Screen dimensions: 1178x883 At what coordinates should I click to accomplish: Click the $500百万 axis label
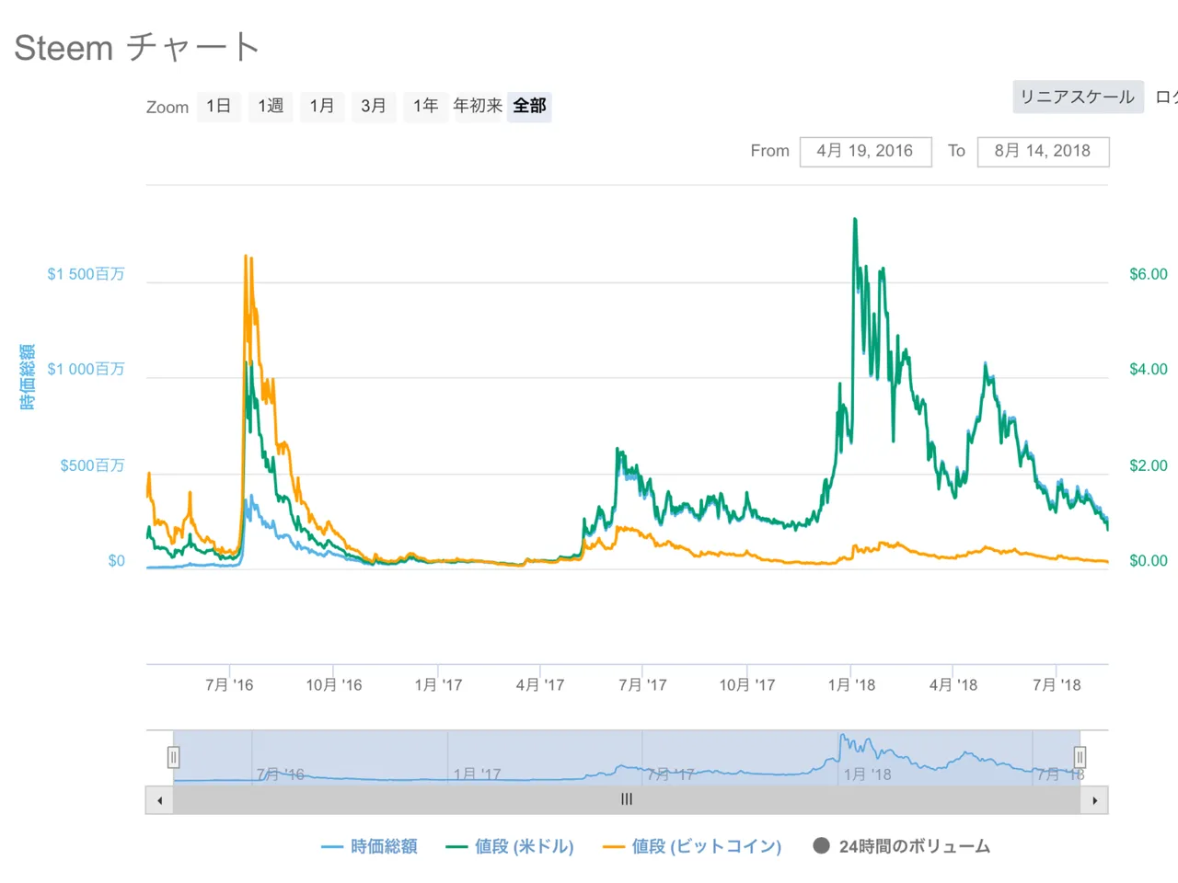pos(92,465)
